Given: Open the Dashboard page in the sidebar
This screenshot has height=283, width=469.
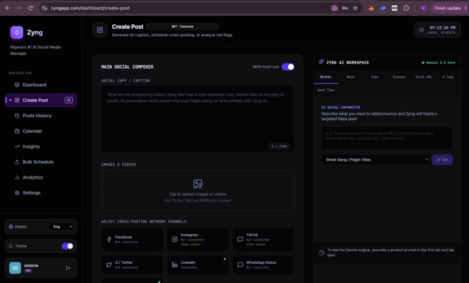Looking at the screenshot, I should tap(41, 85).
